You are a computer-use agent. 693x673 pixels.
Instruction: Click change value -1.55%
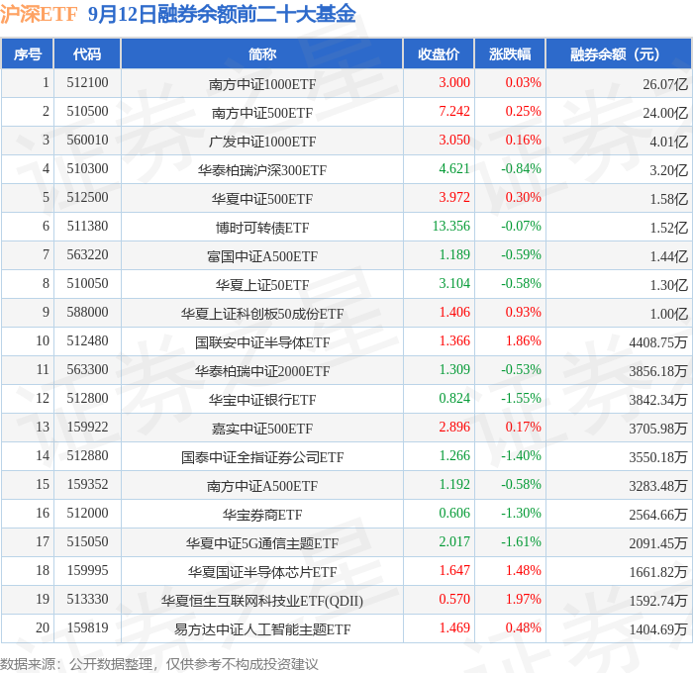pyautogui.click(x=521, y=399)
